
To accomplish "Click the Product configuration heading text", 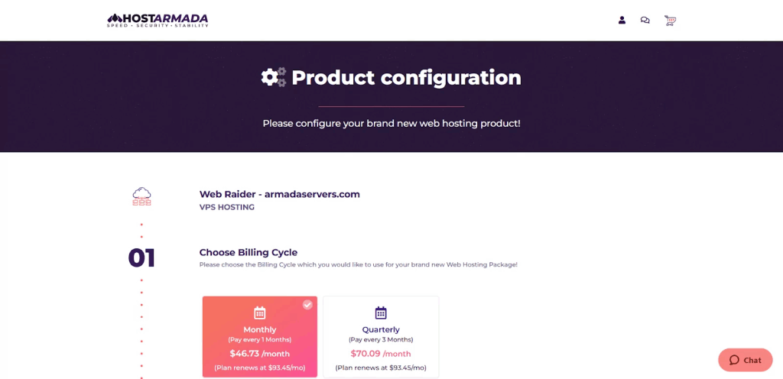I will [x=406, y=77].
